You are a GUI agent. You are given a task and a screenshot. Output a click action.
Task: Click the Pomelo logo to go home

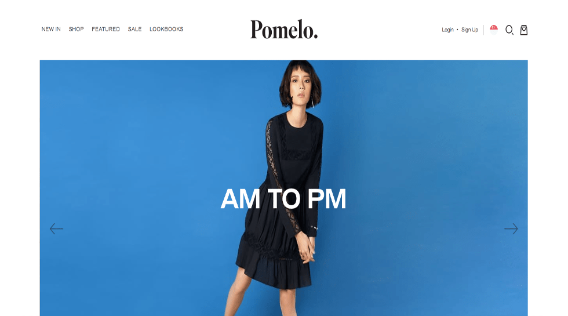284,30
